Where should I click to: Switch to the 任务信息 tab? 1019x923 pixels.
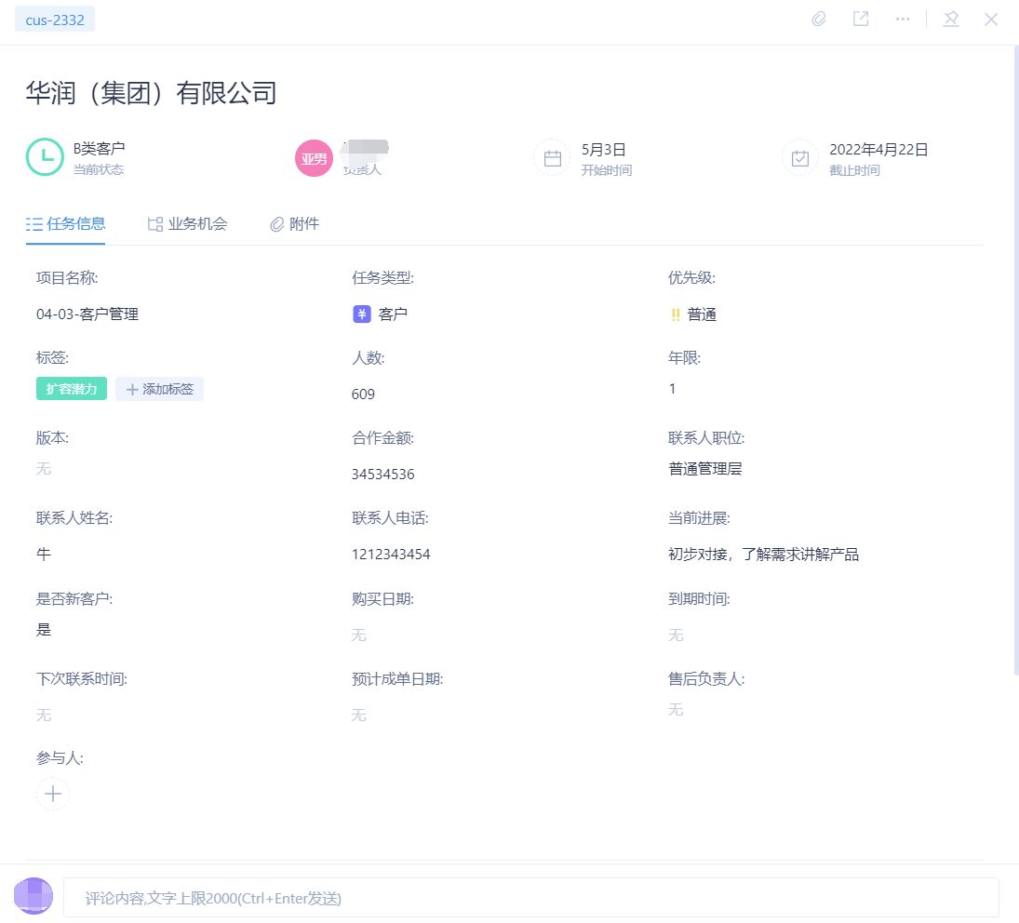coord(66,224)
